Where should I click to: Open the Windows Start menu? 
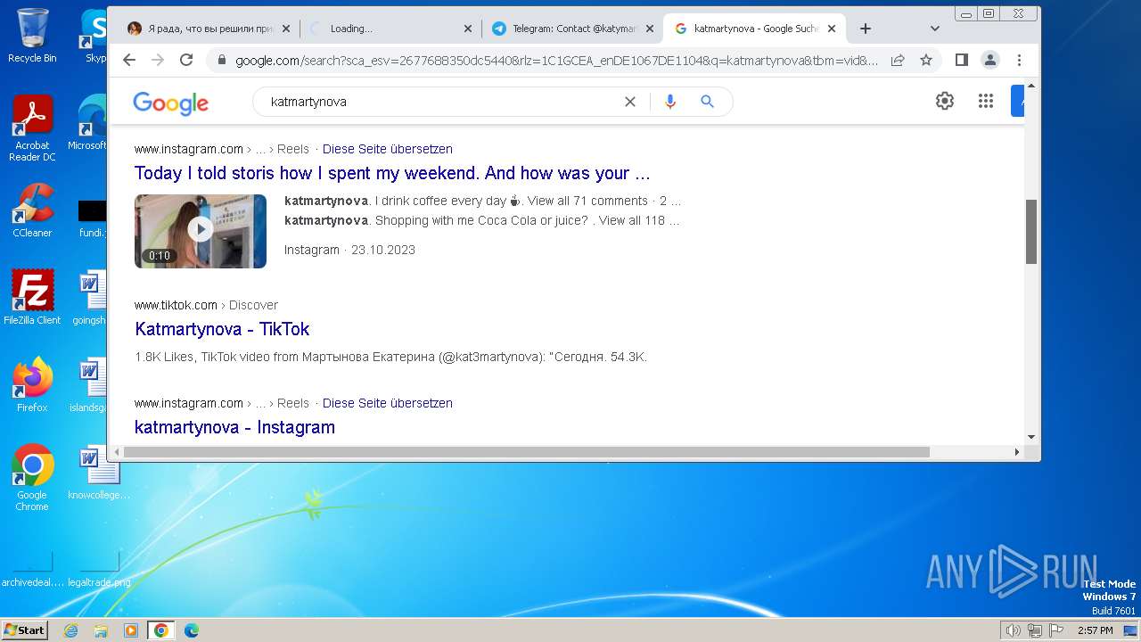25,630
